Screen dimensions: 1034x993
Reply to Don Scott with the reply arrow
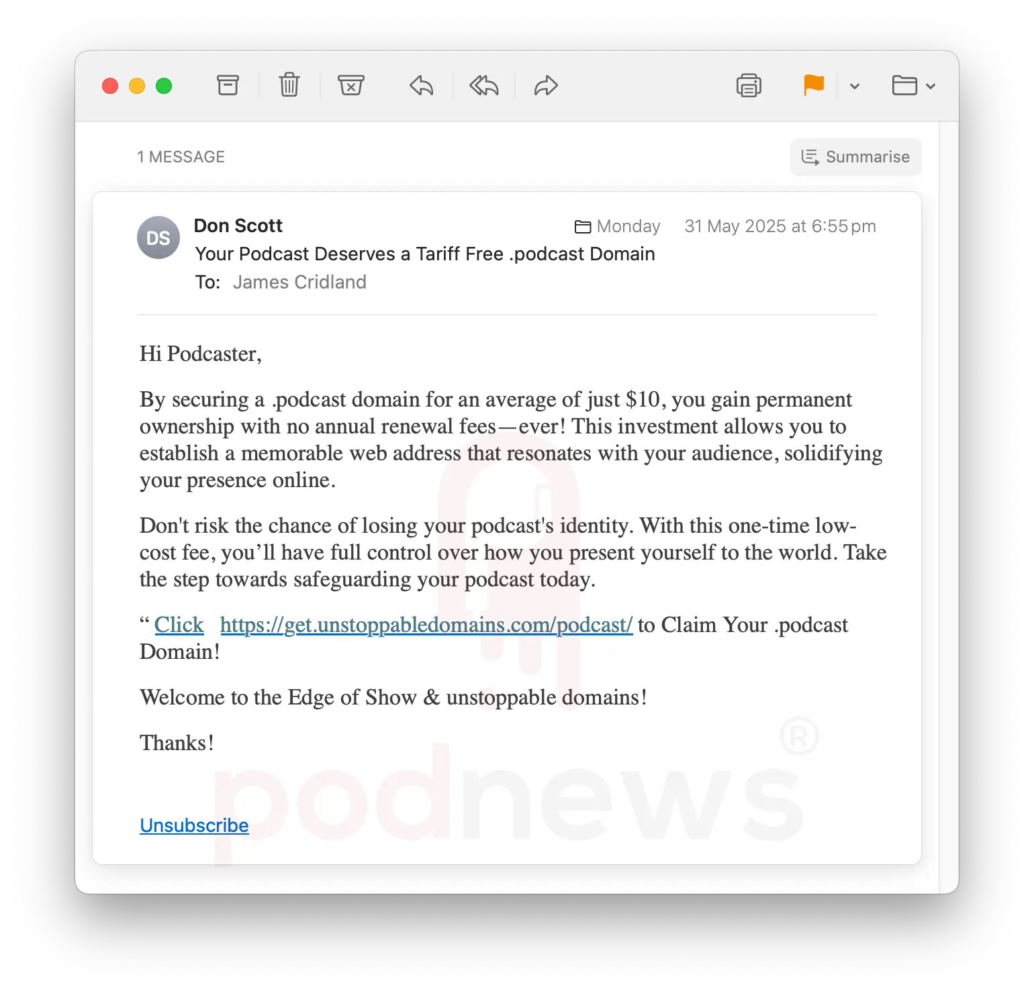422,86
